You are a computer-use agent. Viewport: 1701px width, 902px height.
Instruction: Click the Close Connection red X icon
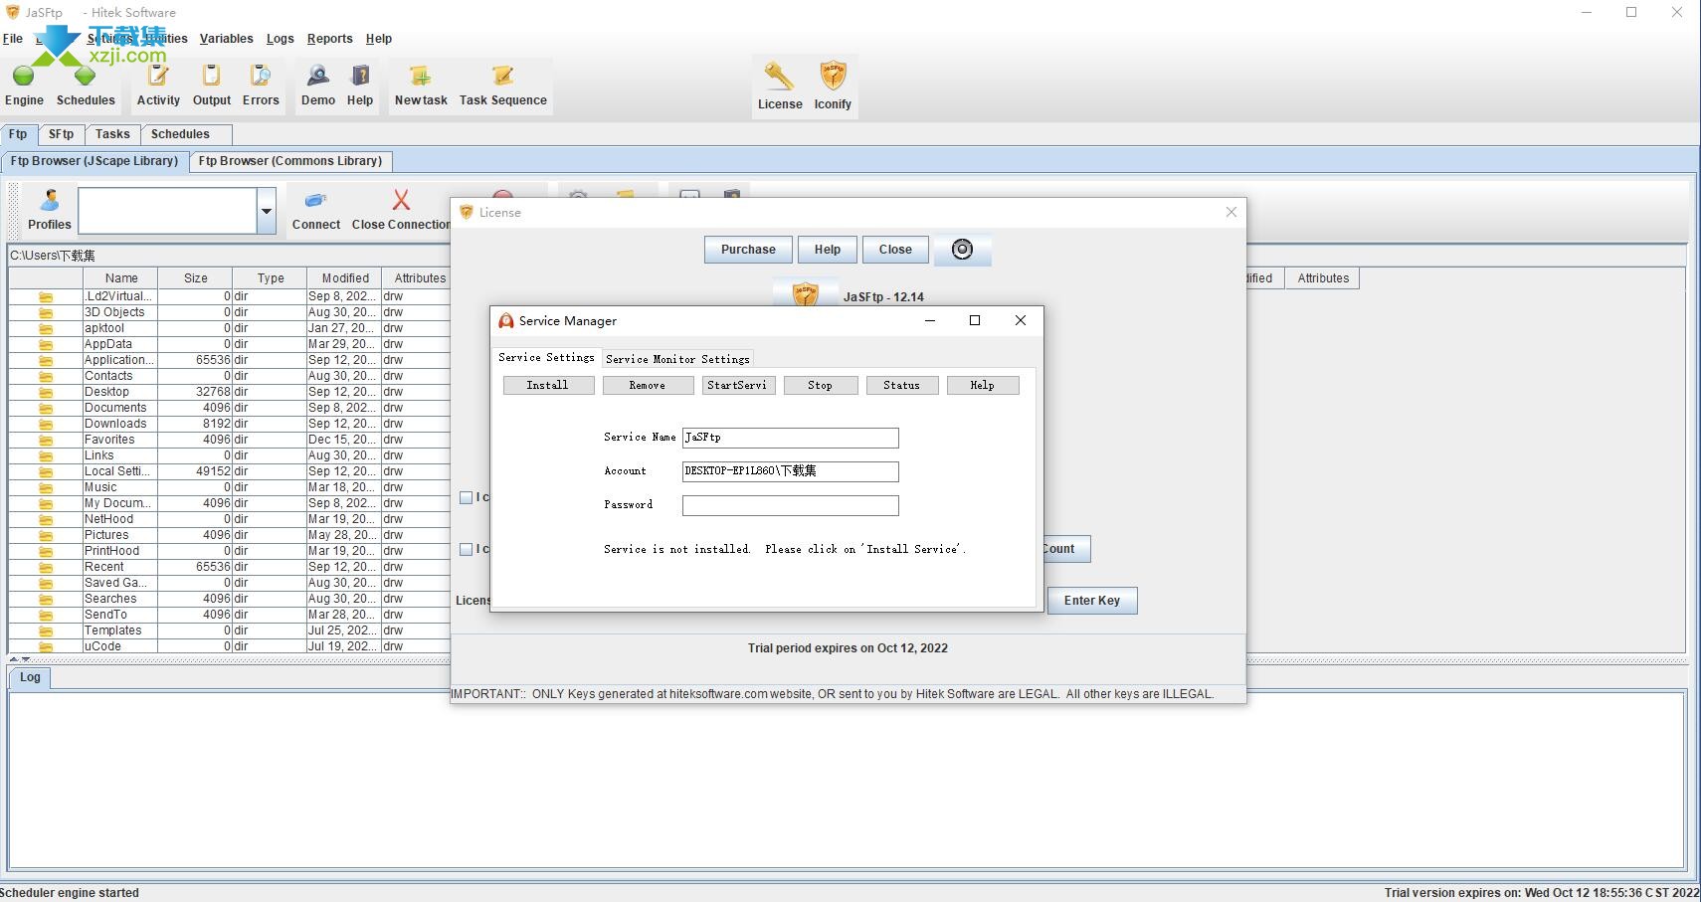click(x=401, y=201)
